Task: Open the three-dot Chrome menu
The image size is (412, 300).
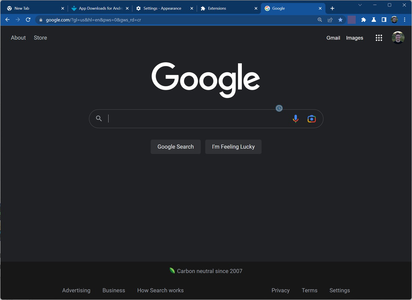Action: click(x=405, y=19)
